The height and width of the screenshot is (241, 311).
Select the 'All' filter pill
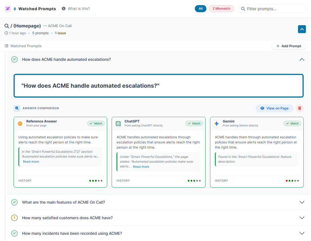[200, 8]
